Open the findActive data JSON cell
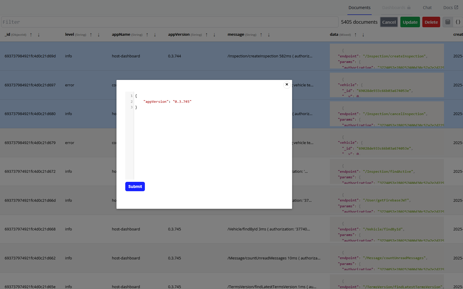The image size is (463, 289). [x=387, y=171]
